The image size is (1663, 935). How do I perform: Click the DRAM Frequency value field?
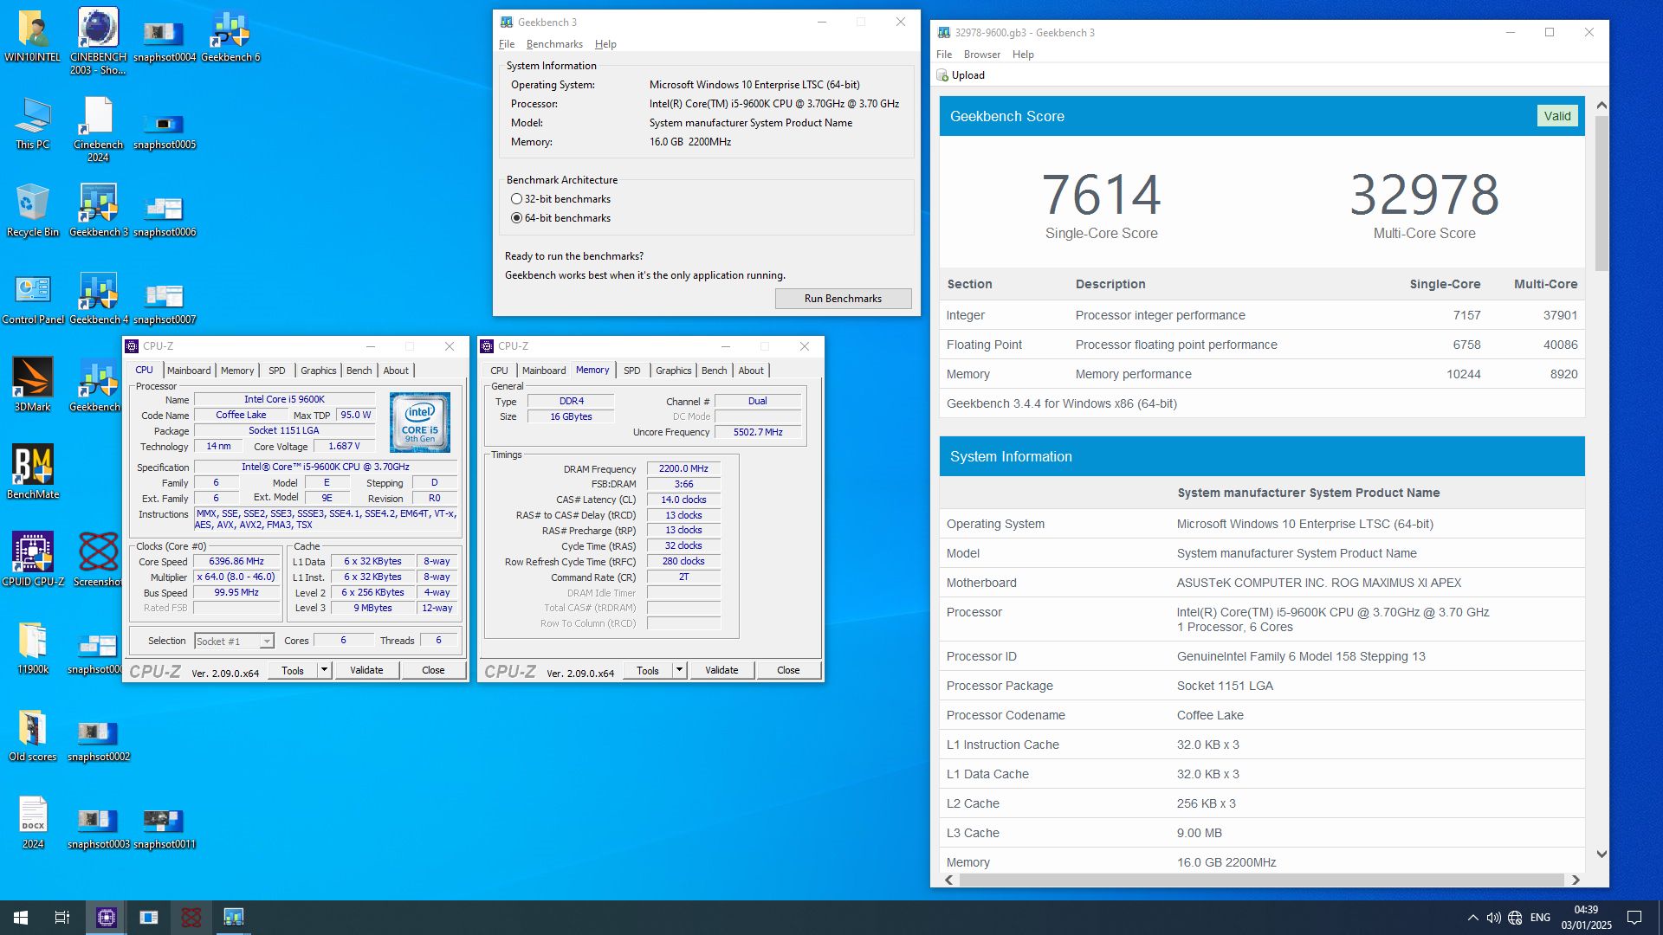[683, 468]
